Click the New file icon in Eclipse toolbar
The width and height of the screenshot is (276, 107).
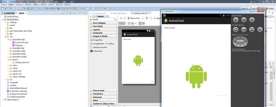(3, 8)
